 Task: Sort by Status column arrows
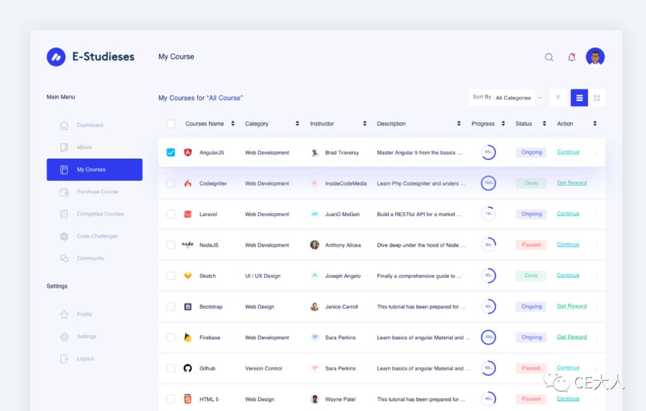click(544, 124)
